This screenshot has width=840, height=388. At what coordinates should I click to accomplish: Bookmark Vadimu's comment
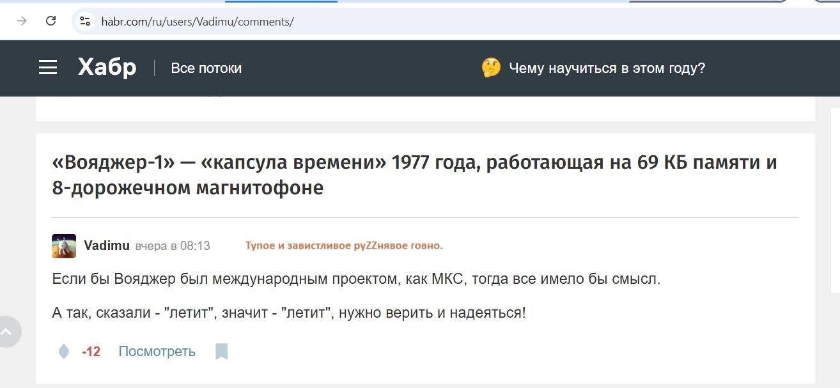point(222,351)
